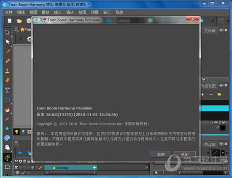
Task: Select the Eraser tool
Action: coord(7,80)
